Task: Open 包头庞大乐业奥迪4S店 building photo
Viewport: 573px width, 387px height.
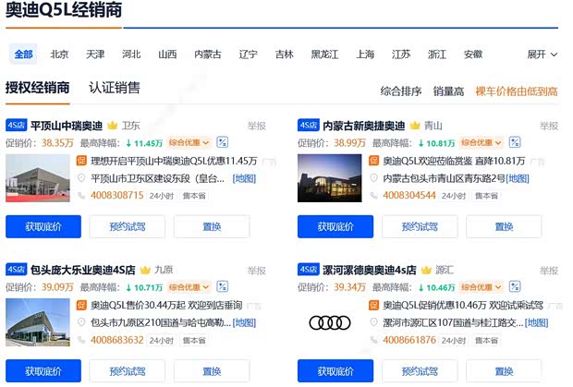Action: [x=38, y=322]
